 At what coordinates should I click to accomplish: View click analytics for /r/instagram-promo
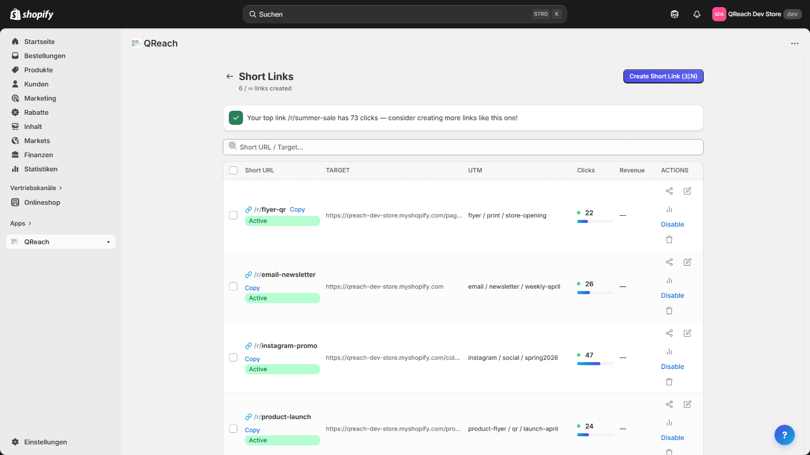click(669, 351)
